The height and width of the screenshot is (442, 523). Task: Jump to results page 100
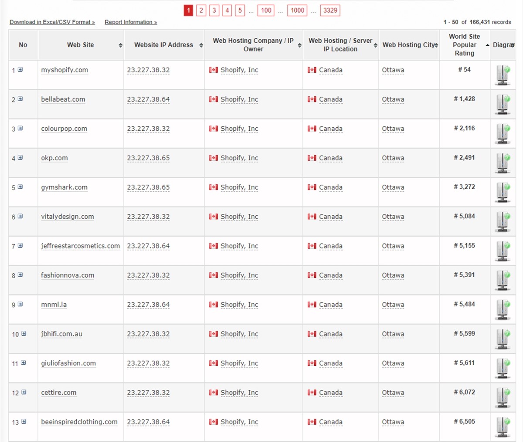(x=266, y=10)
